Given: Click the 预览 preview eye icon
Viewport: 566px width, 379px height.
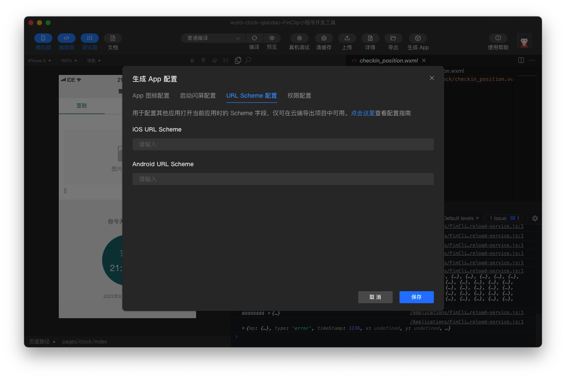Looking at the screenshot, I should [272, 38].
